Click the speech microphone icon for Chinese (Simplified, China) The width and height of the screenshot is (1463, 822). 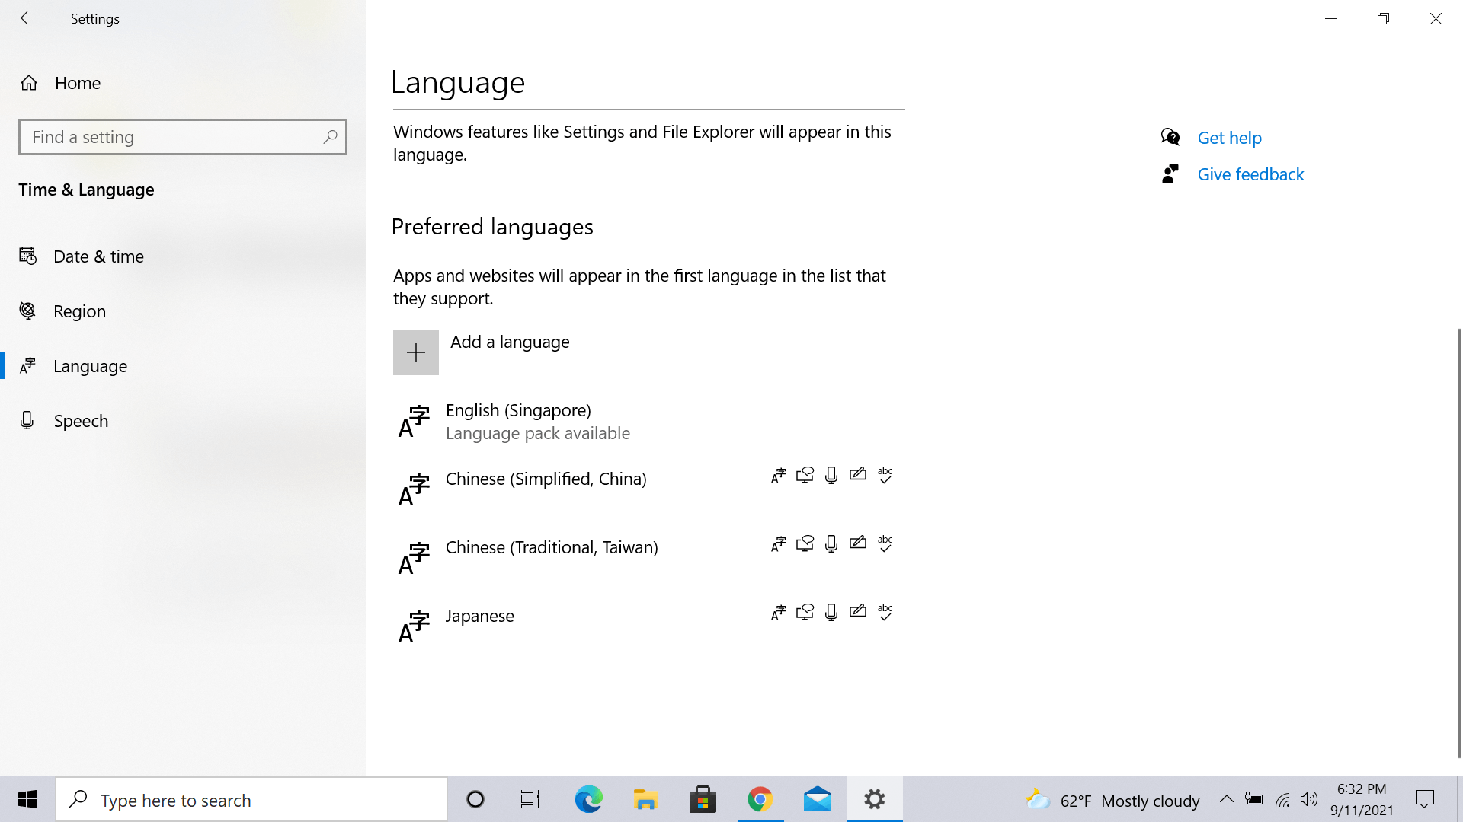coord(831,475)
